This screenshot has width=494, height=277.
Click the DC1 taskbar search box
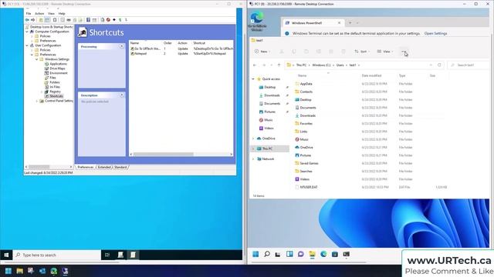(57, 255)
